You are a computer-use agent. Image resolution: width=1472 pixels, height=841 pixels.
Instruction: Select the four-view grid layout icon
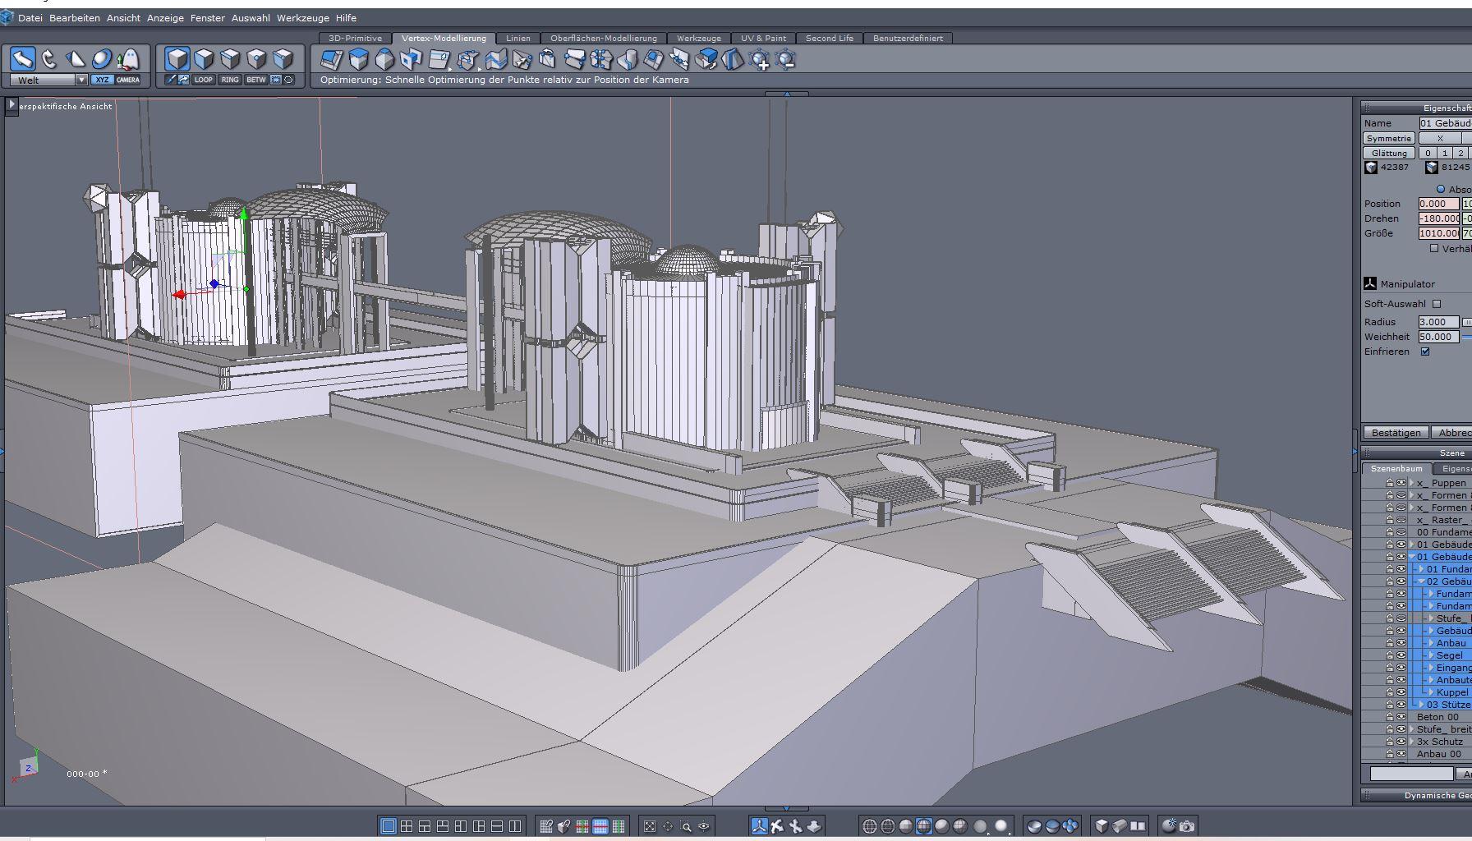coord(407,826)
